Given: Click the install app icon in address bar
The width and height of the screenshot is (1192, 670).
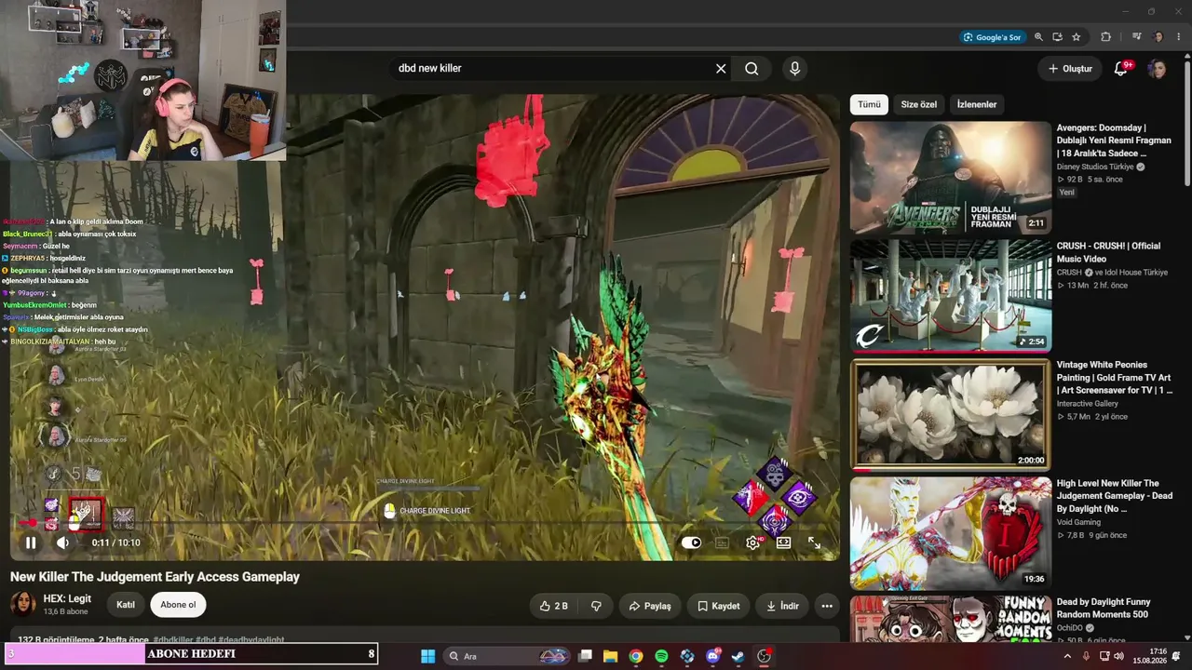Looking at the screenshot, I should click(1057, 37).
